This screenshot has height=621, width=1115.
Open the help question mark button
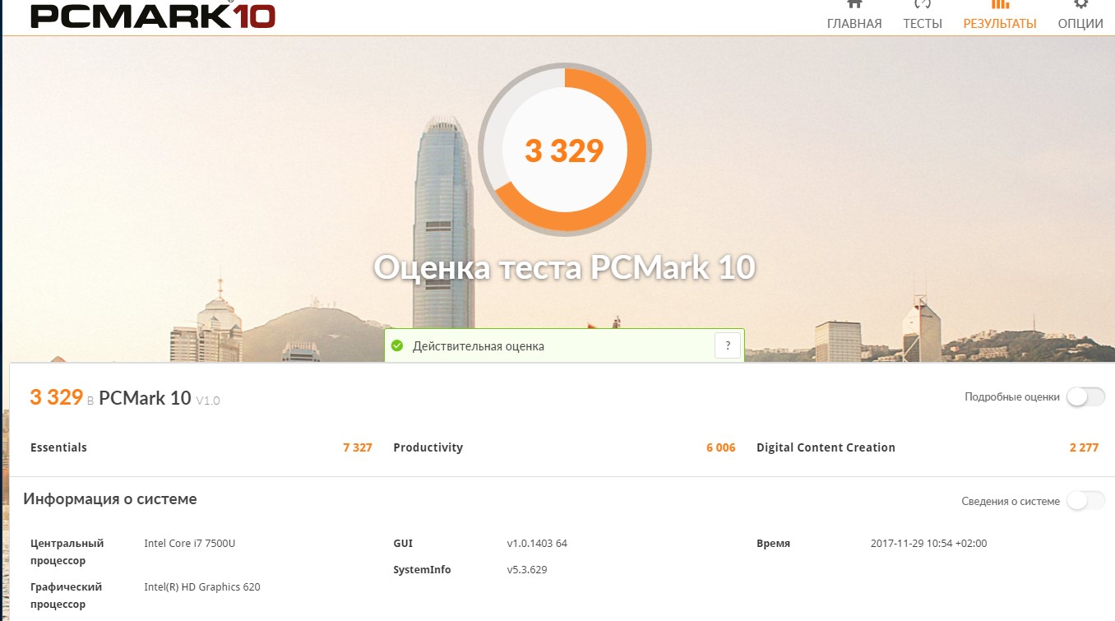(x=728, y=346)
